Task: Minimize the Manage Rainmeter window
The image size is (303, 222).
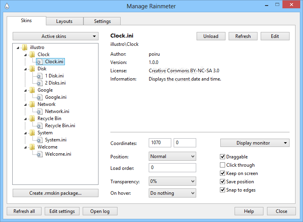Action: point(267,5)
